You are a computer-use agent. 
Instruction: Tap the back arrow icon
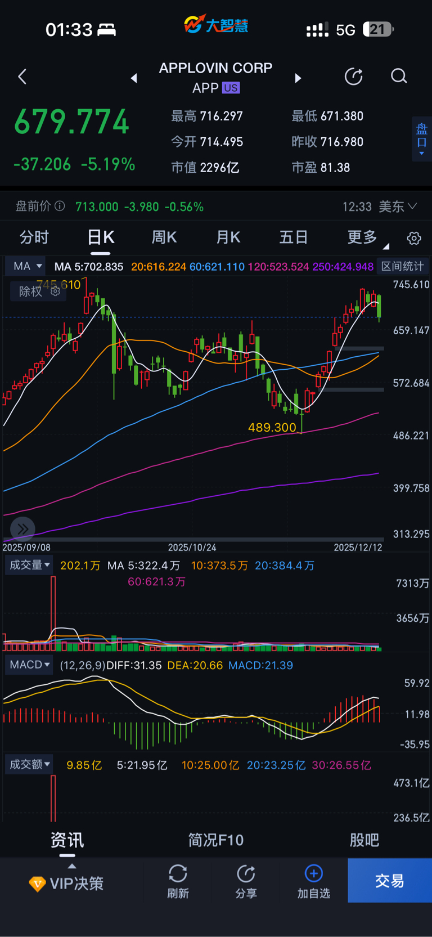22,77
